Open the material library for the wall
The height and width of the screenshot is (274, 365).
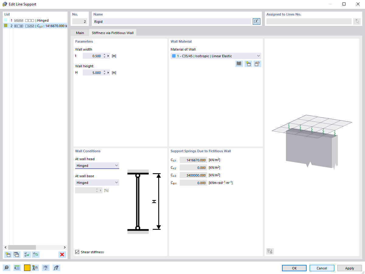point(239,64)
